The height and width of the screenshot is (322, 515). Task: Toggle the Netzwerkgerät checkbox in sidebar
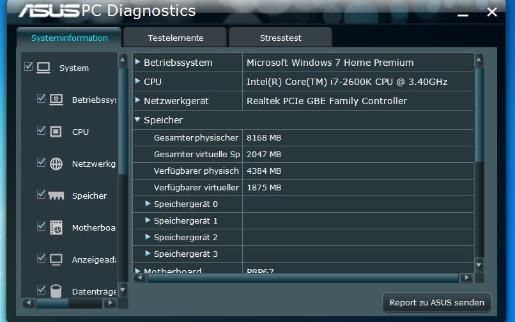pyautogui.click(x=41, y=162)
